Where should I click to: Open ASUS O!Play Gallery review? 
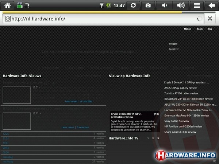pos(180,88)
